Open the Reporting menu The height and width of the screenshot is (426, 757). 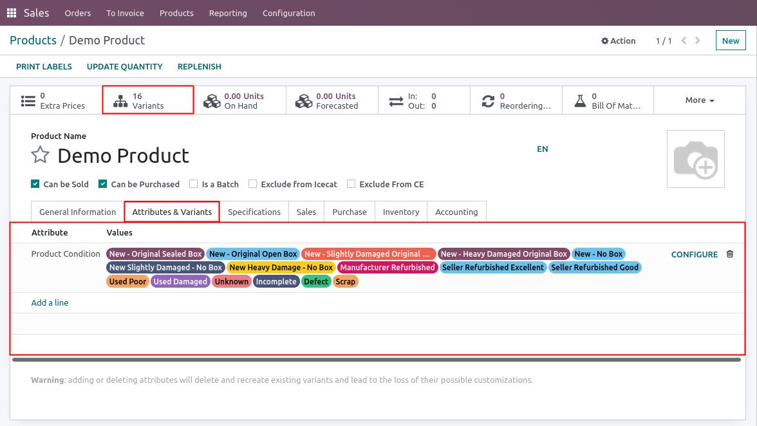pos(228,13)
